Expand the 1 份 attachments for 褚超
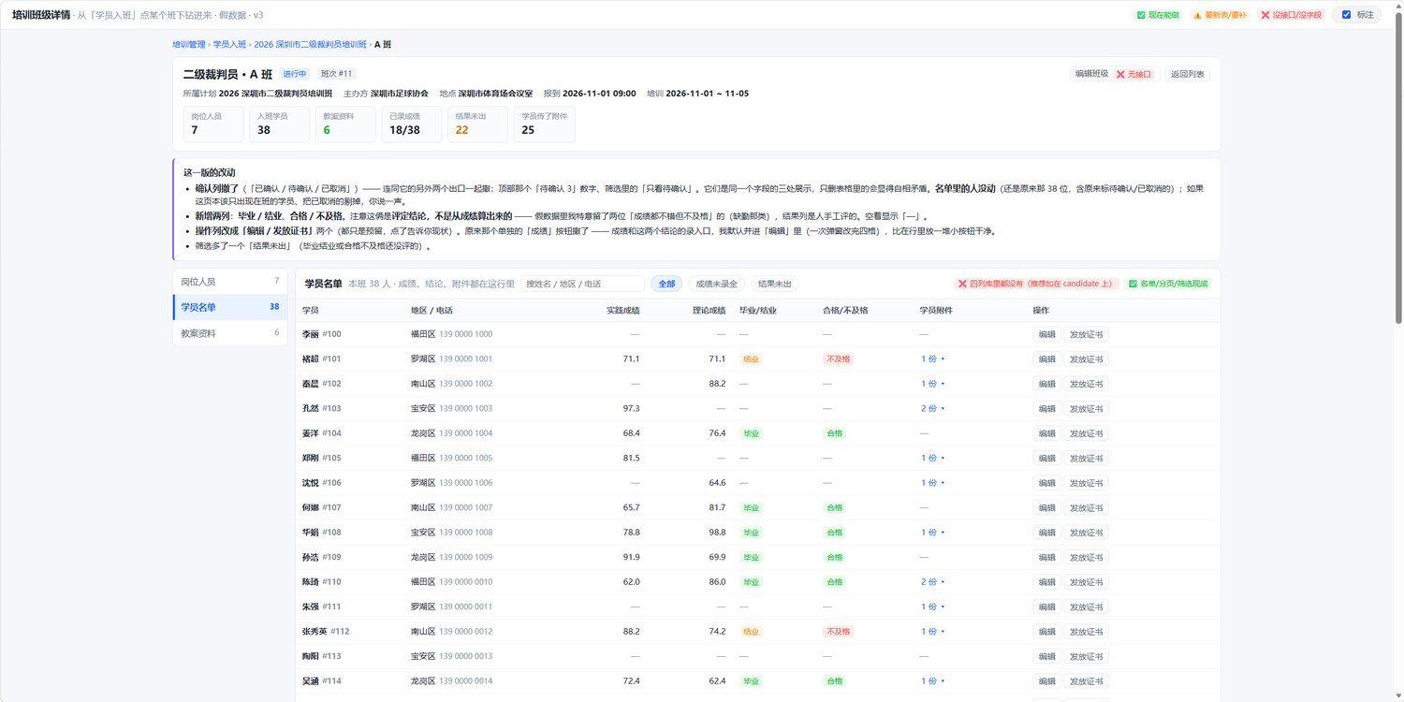 tap(933, 359)
